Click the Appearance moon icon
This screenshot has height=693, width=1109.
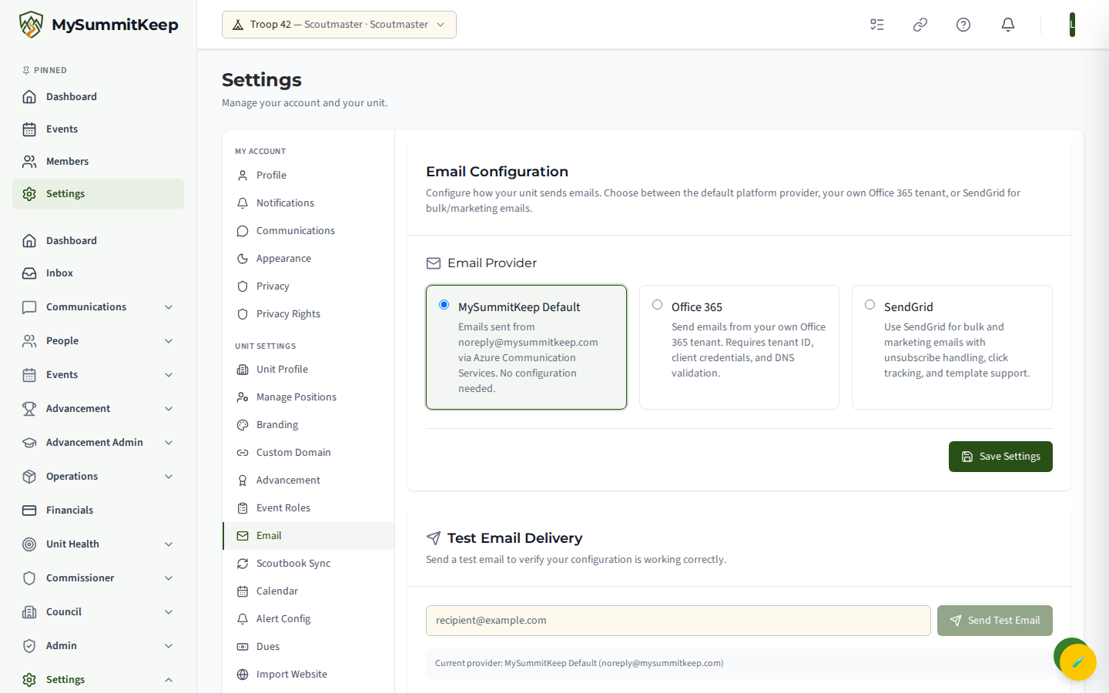[x=243, y=259]
